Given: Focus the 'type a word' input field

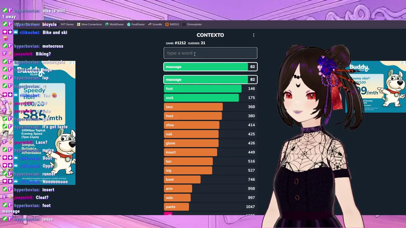Looking at the screenshot, I should [x=210, y=53].
